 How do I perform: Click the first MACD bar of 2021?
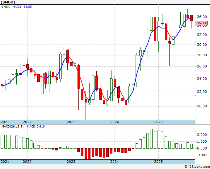(x=2, y=142)
